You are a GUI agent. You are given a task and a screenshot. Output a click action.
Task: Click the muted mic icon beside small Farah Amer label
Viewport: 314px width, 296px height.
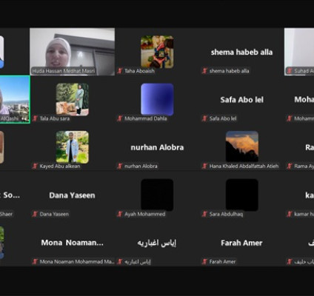pos(204,262)
